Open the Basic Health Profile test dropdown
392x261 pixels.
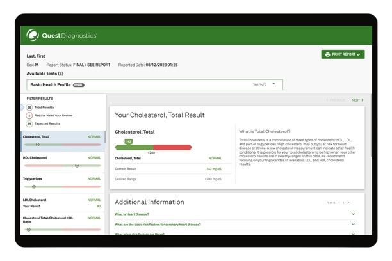coord(274,84)
